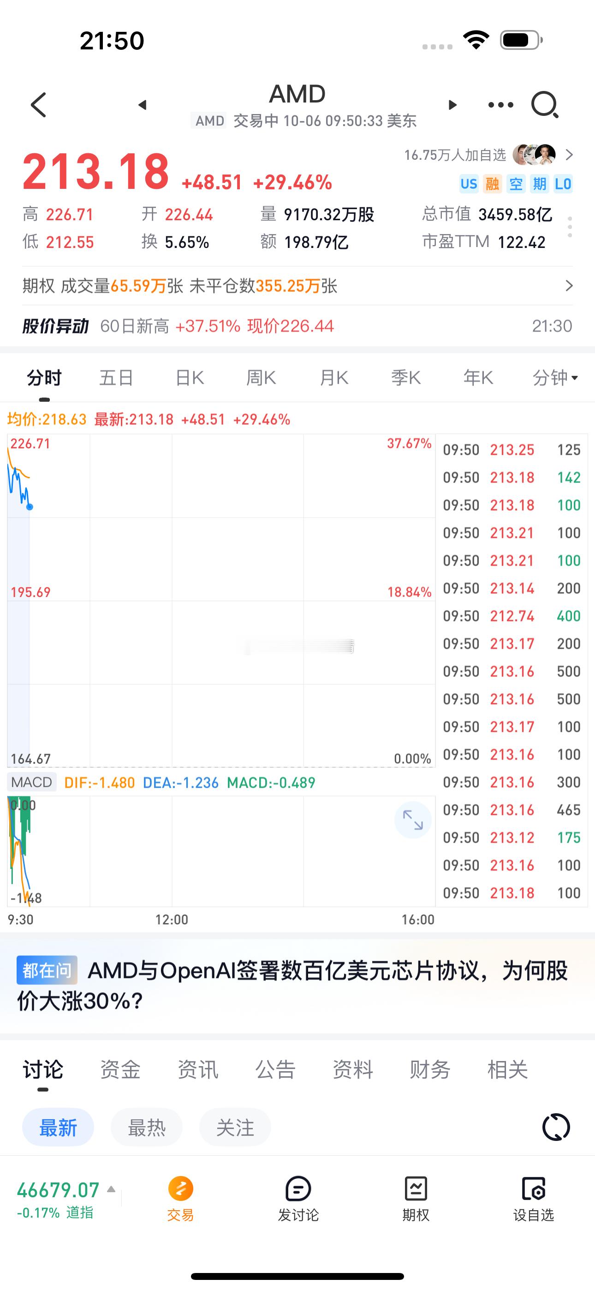Tap the AMD stock title
Screen dimensions: 595x1291
[x=297, y=94]
